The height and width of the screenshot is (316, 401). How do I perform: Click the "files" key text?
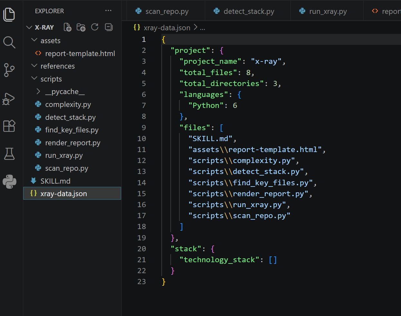(x=195, y=128)
